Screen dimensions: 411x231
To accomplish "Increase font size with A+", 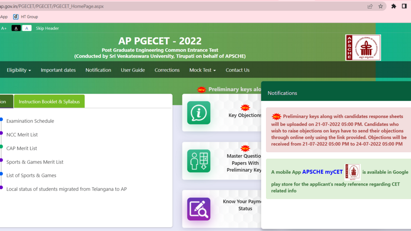I will (4, 28).
